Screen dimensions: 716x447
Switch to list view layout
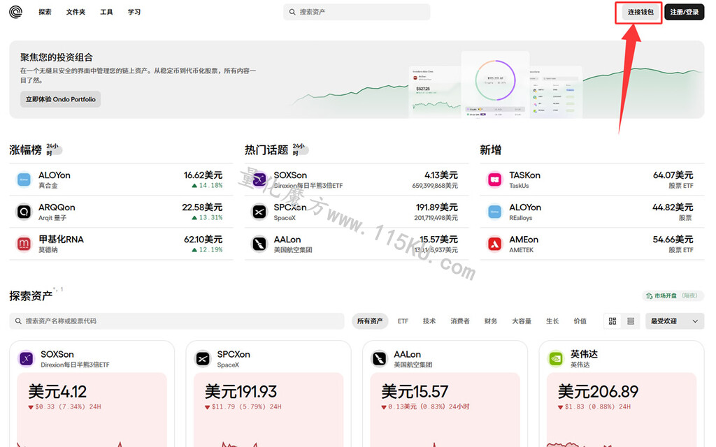point(631,321)
